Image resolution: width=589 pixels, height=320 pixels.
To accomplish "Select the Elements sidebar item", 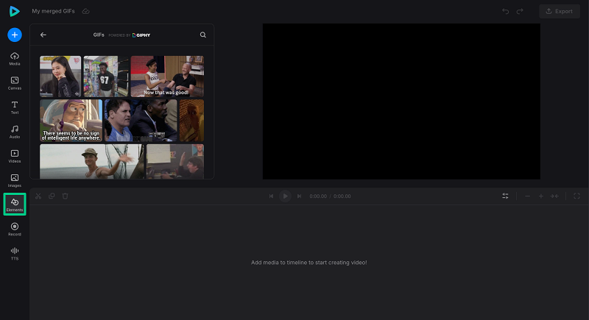I will click(x=15, y=205).
